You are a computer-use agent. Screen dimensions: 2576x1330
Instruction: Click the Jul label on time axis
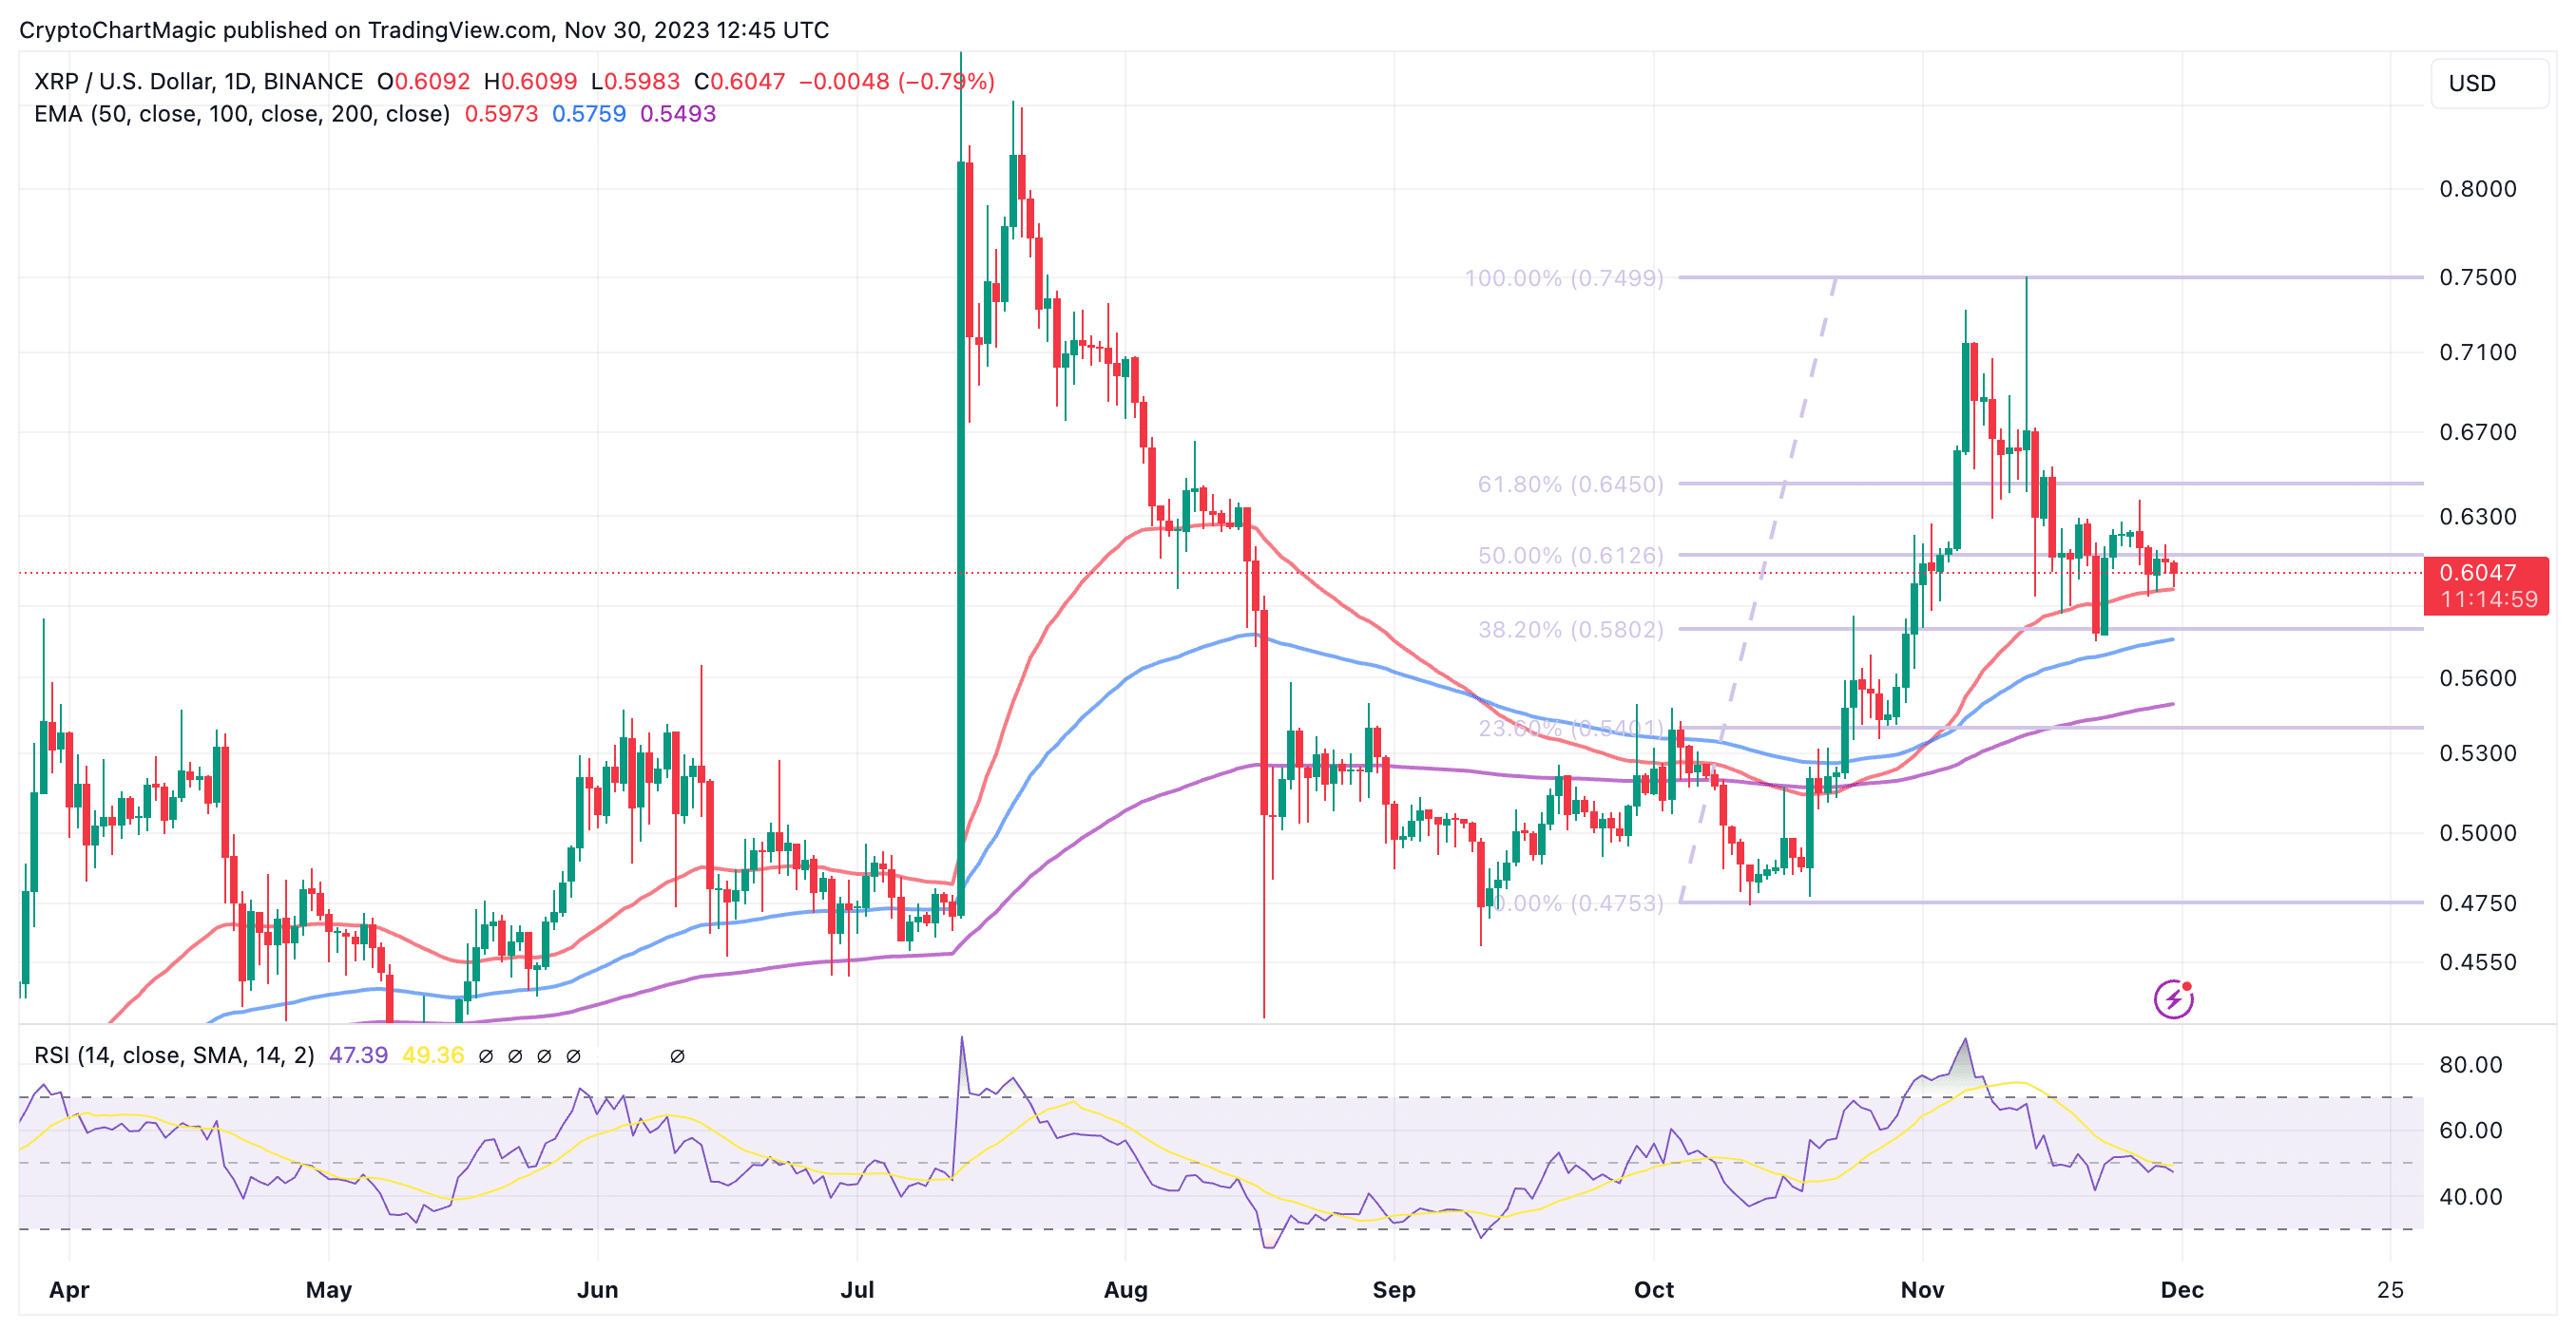pyautogui.click(x=857, y=1289)
